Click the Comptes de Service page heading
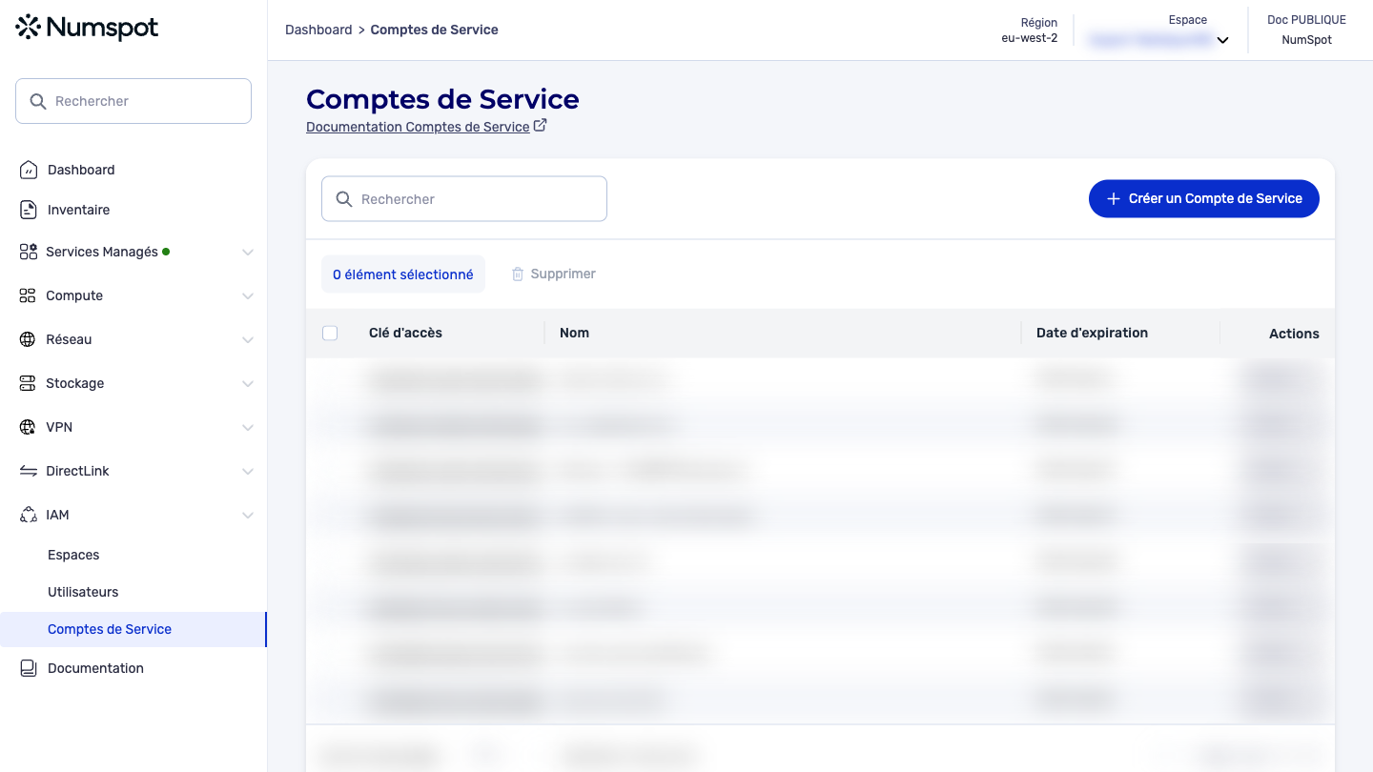The width and height of the screenshot is (1373, 772). (442, 99)
